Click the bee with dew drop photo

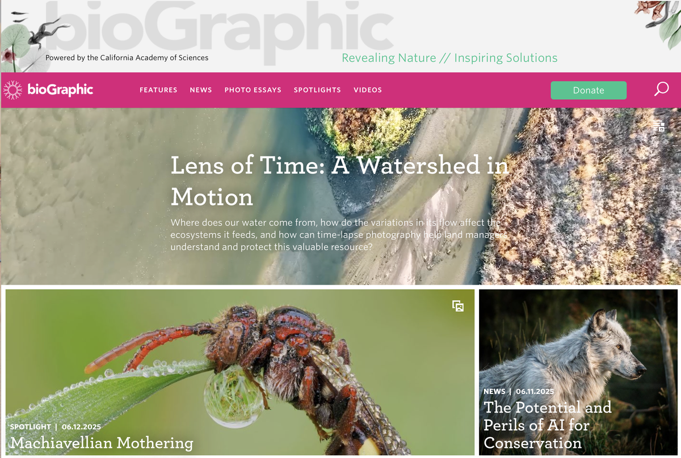click(240, 372)
